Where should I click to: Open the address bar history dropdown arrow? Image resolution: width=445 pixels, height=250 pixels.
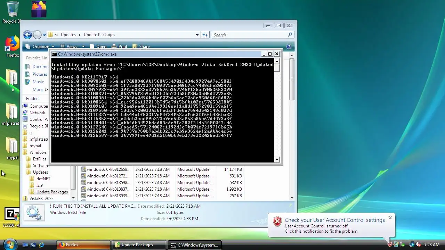(197, 35)
